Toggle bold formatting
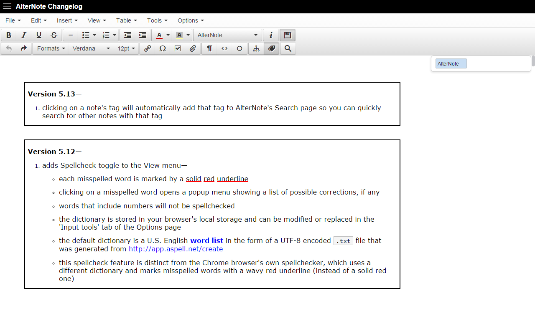The image size is (535, 334). (x=9, y=35)
